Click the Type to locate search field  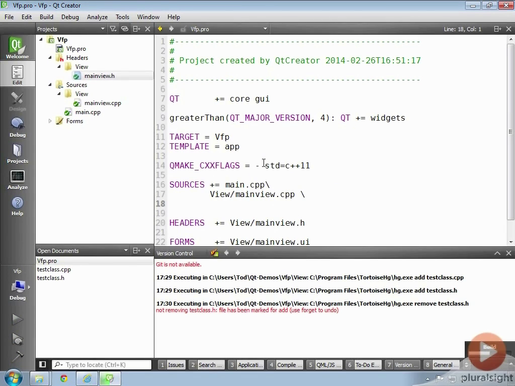102,365
